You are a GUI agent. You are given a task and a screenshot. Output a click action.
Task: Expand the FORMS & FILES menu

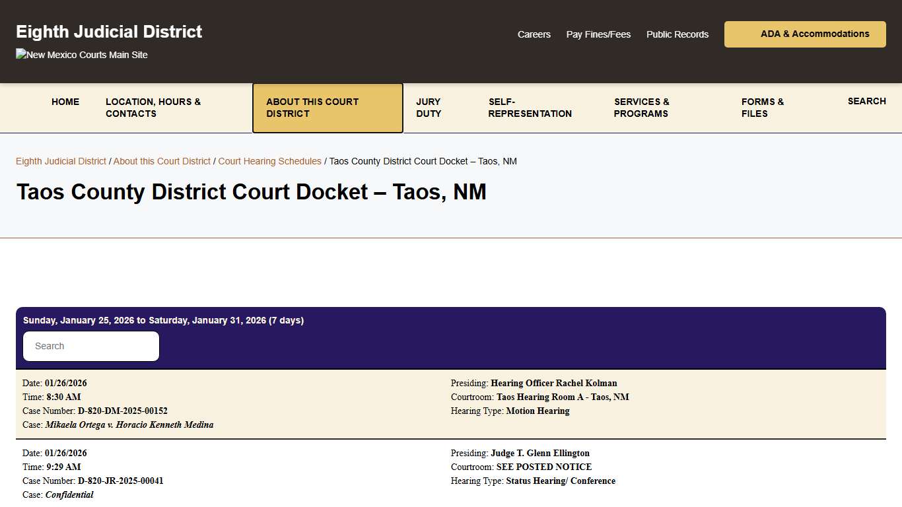coord(762,108)
